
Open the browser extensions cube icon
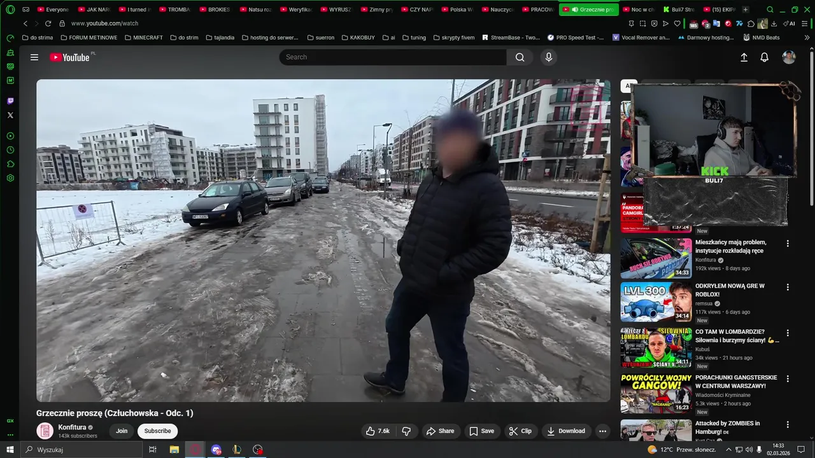(751, 24)
